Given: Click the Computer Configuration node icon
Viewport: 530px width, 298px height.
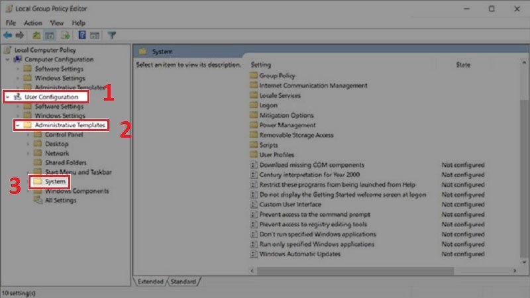Looking at the screenshot, I should click(x=18, y=59).
